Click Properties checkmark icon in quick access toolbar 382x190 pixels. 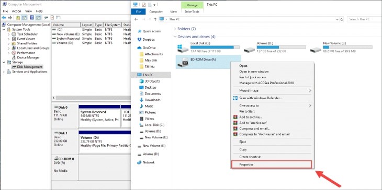point(144,4)
